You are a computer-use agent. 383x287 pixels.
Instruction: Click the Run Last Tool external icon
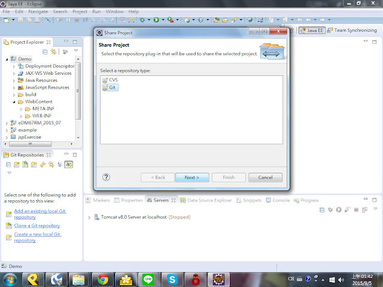(x=171, y=20)
